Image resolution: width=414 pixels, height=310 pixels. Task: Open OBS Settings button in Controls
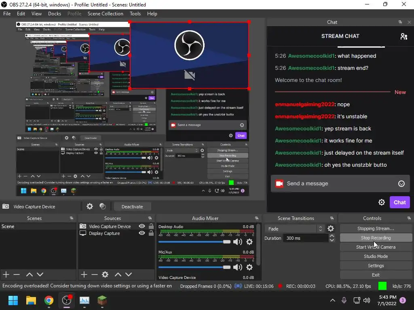[x=376, y=266]
